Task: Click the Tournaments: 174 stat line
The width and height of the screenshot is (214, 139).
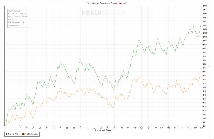Action: click(15, 11)
